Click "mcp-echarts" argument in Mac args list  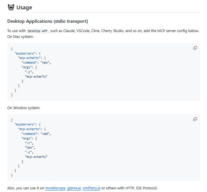coord(36,76)
